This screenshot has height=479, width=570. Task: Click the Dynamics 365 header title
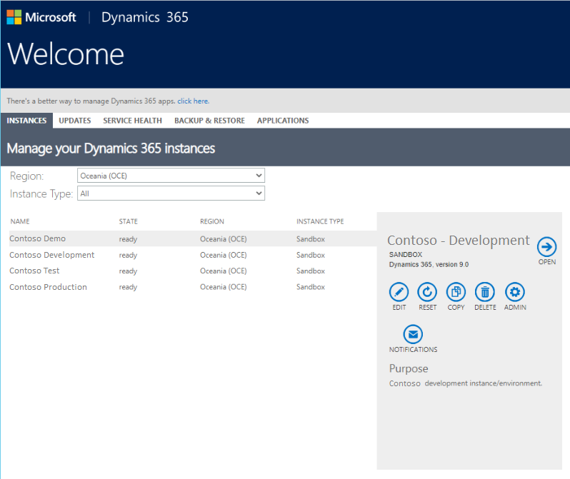[x=145, y=17]
